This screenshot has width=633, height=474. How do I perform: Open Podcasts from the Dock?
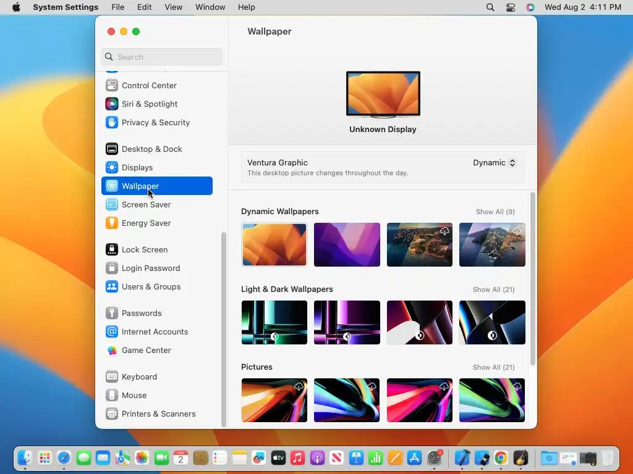pos(317,459)
